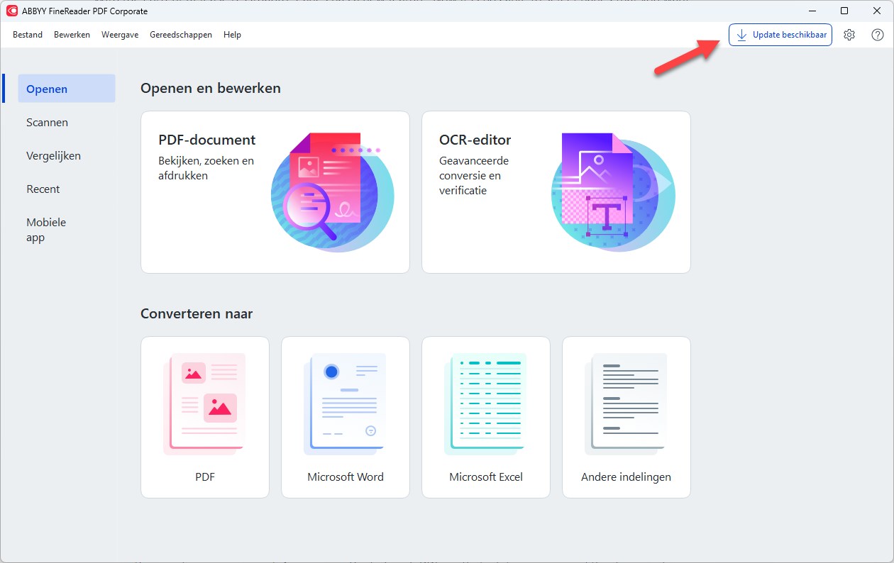Click the ABBYY FineReader logo in title bar
This screenshot has width=894, height=563.
pos(12,11)
